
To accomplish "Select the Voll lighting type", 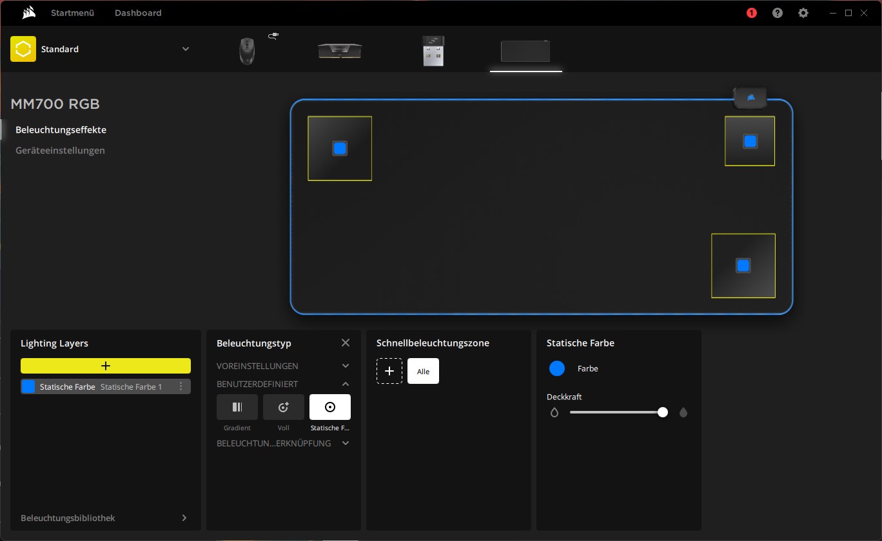I will click(x=284, y=407).
